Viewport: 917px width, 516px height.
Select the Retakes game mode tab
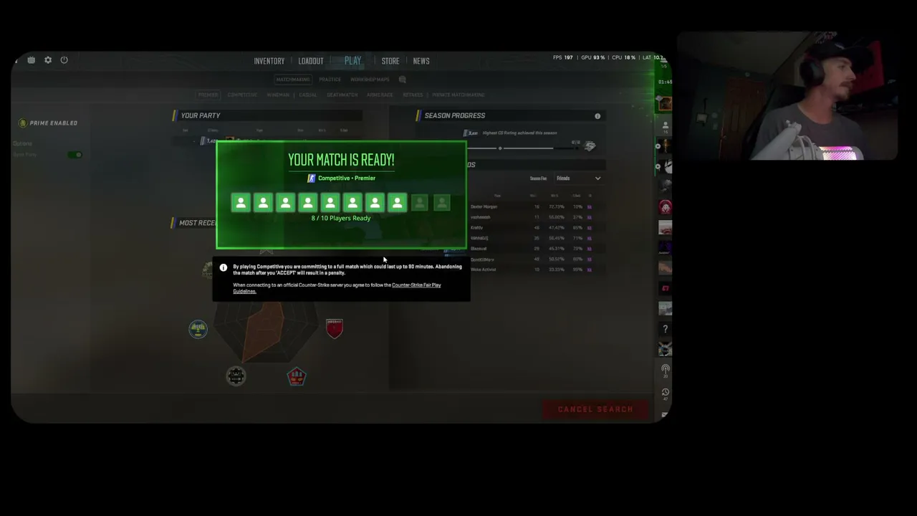click(x=413, y=95)
